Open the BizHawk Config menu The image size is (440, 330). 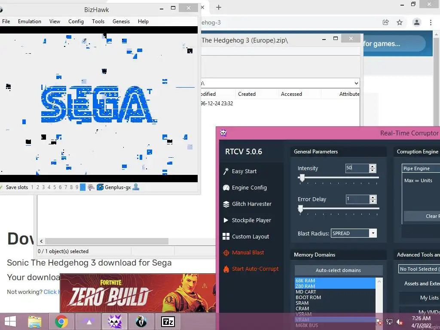pos(76,21)
